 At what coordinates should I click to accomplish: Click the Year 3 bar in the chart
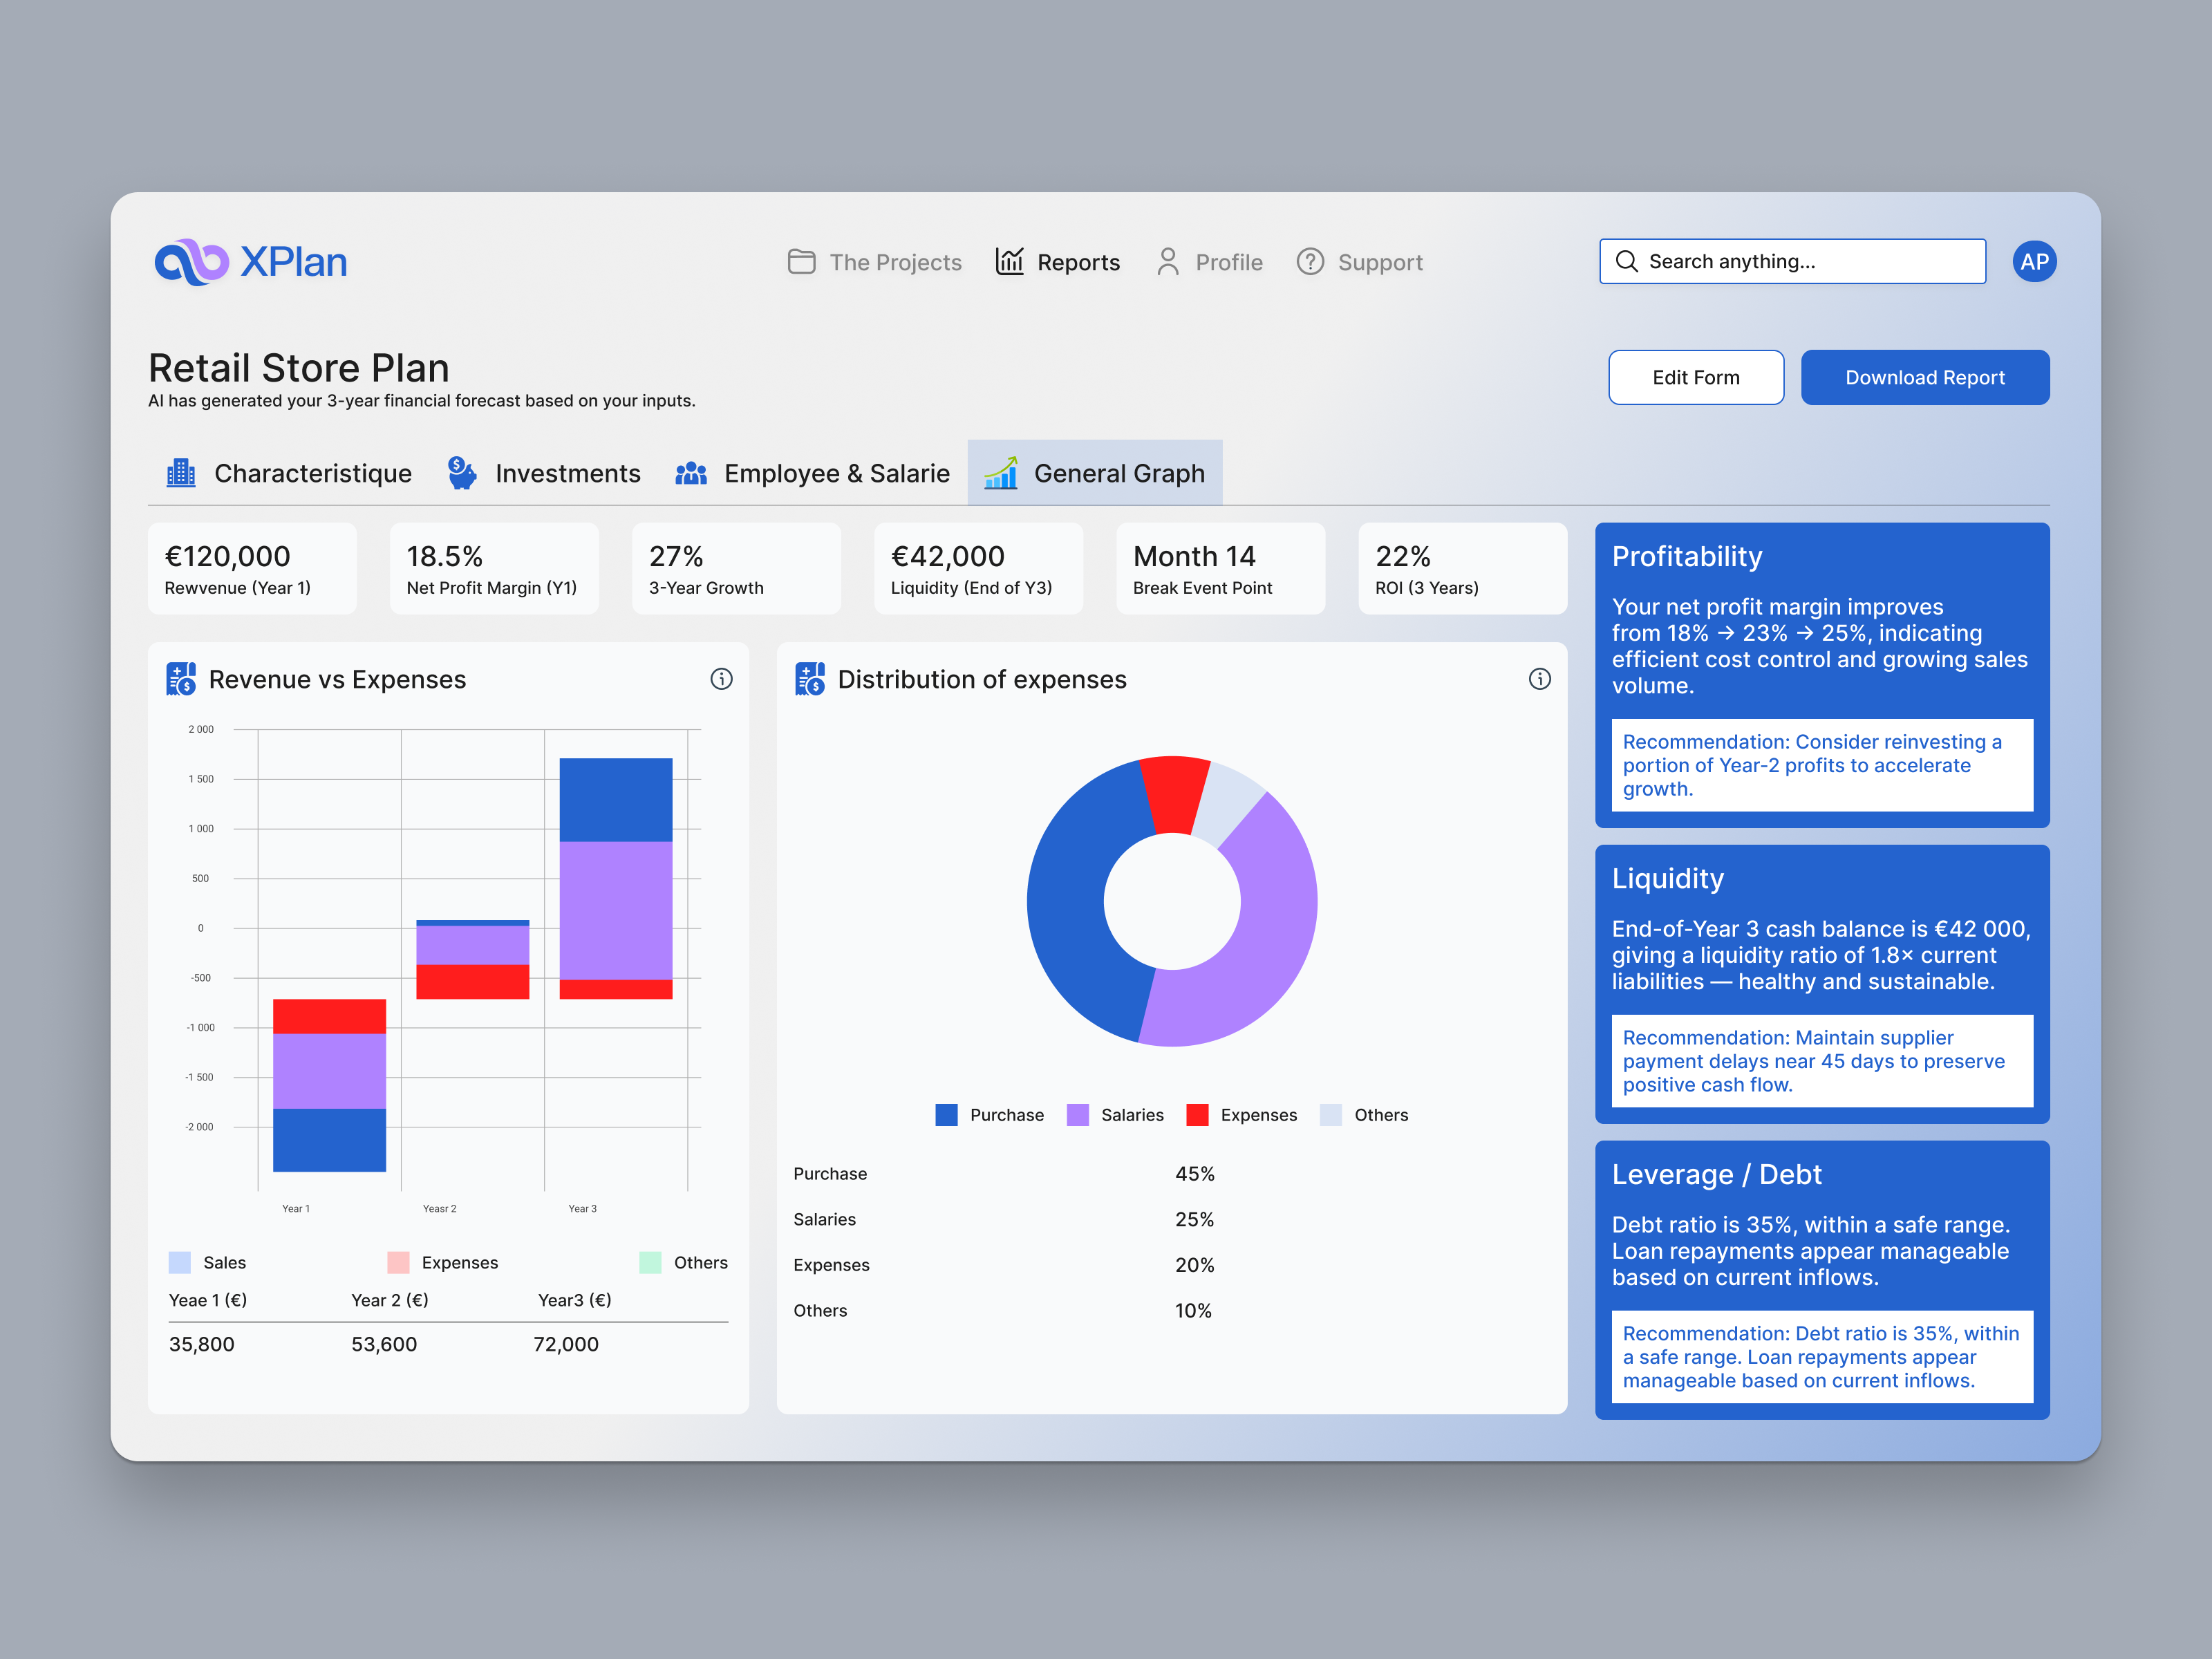(x=616, y=879)
